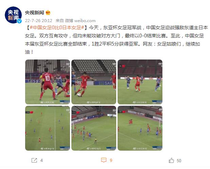Click the repost share icon
Viewport: 210px width, 169px height.
click(34, 160)
